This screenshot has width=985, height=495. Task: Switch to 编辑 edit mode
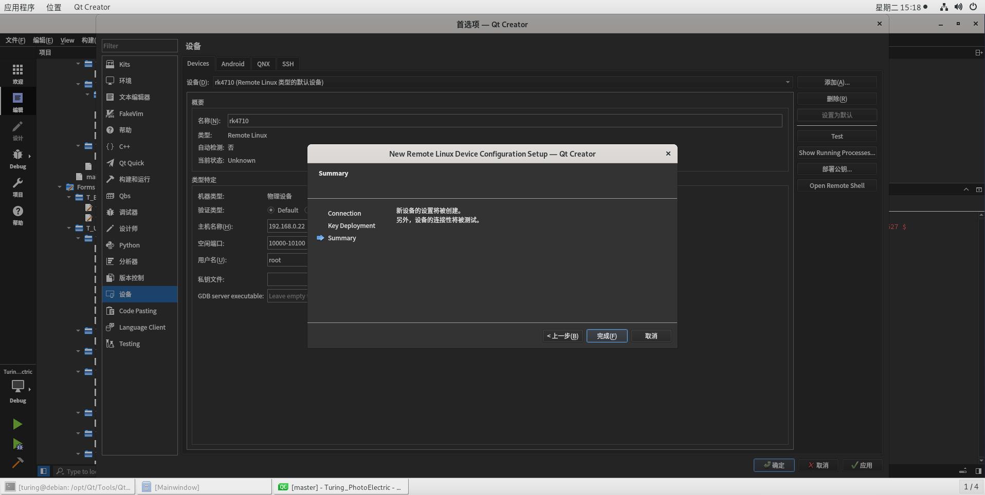point(18,102)
